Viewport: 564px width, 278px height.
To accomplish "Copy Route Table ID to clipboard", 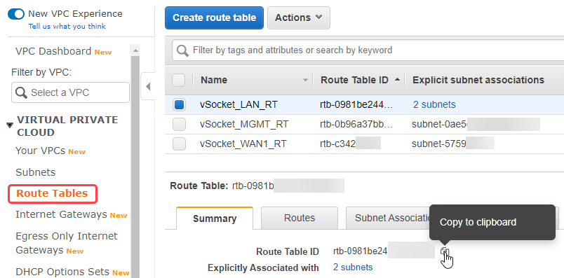I will [x=445, y=251].
